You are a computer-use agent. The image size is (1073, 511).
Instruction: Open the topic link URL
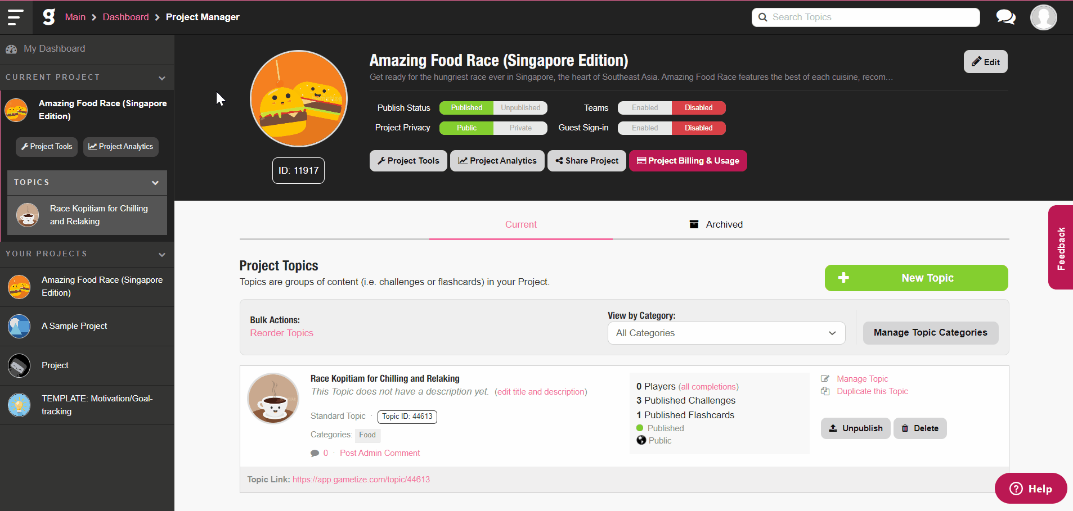pyautogui.click(x=361, y=480)
